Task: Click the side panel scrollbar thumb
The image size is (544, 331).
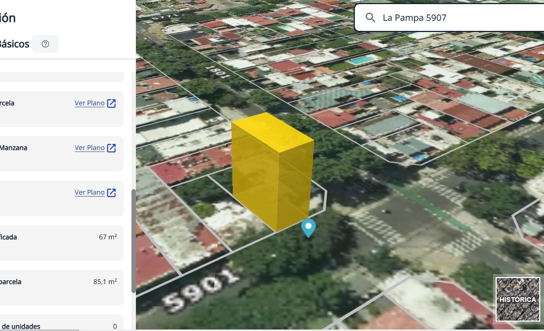Action: click(134, 241)
